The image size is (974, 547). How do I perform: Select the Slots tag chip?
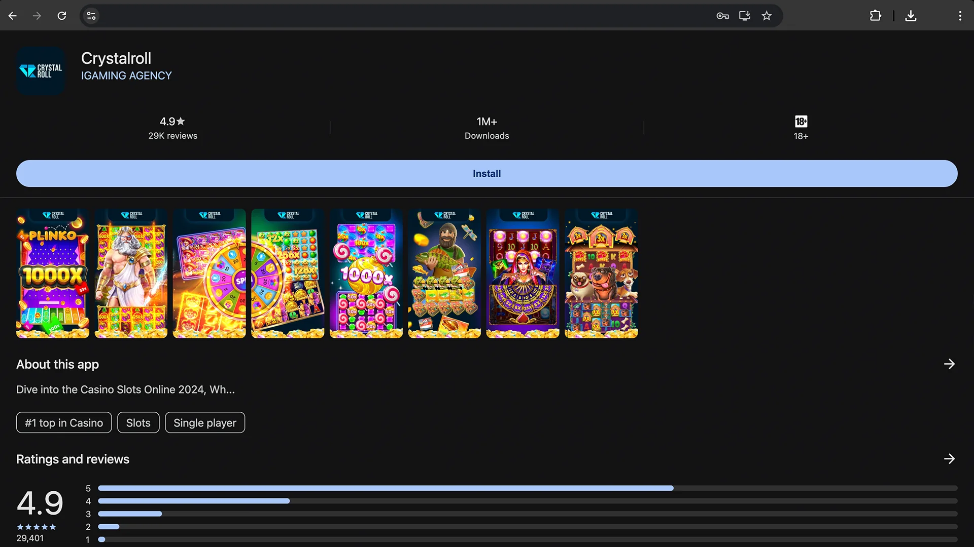(x=138, y=423)
